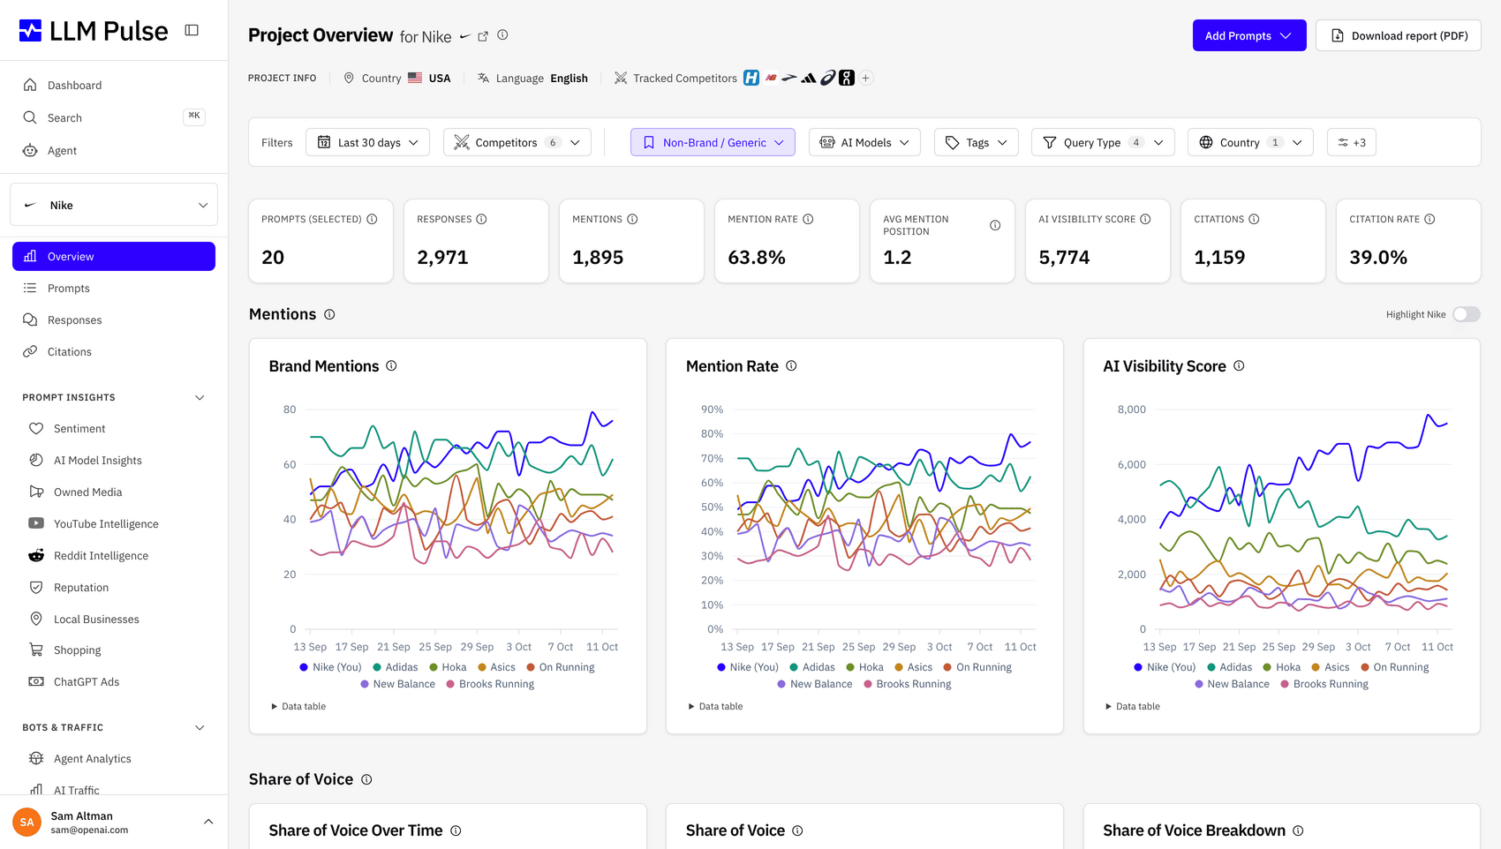Collapse the Prompt Insights section
Screen dimensions: 1501x849
point(200,397)
